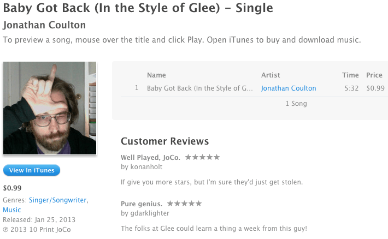Click the album artwork thumbnail
The image size is (388, 239).
tap(50, 108)
